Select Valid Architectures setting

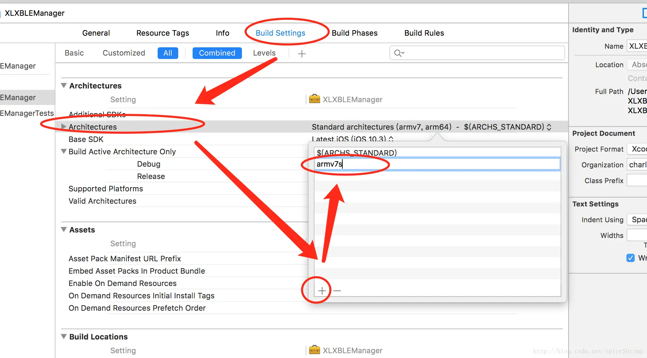(102, 201)
